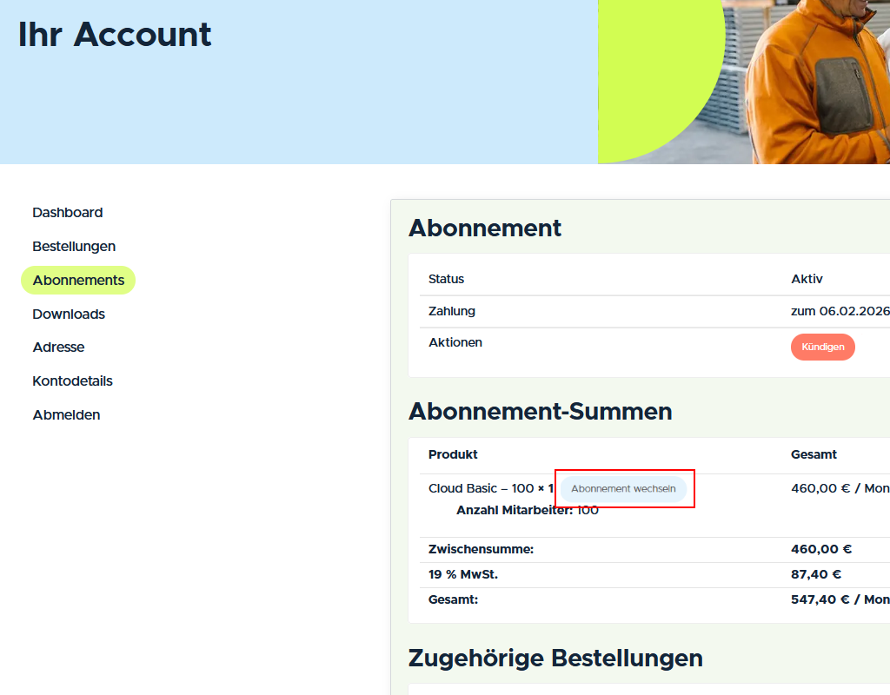
Task: Log out via the Abmelden link
Action: 66,414
